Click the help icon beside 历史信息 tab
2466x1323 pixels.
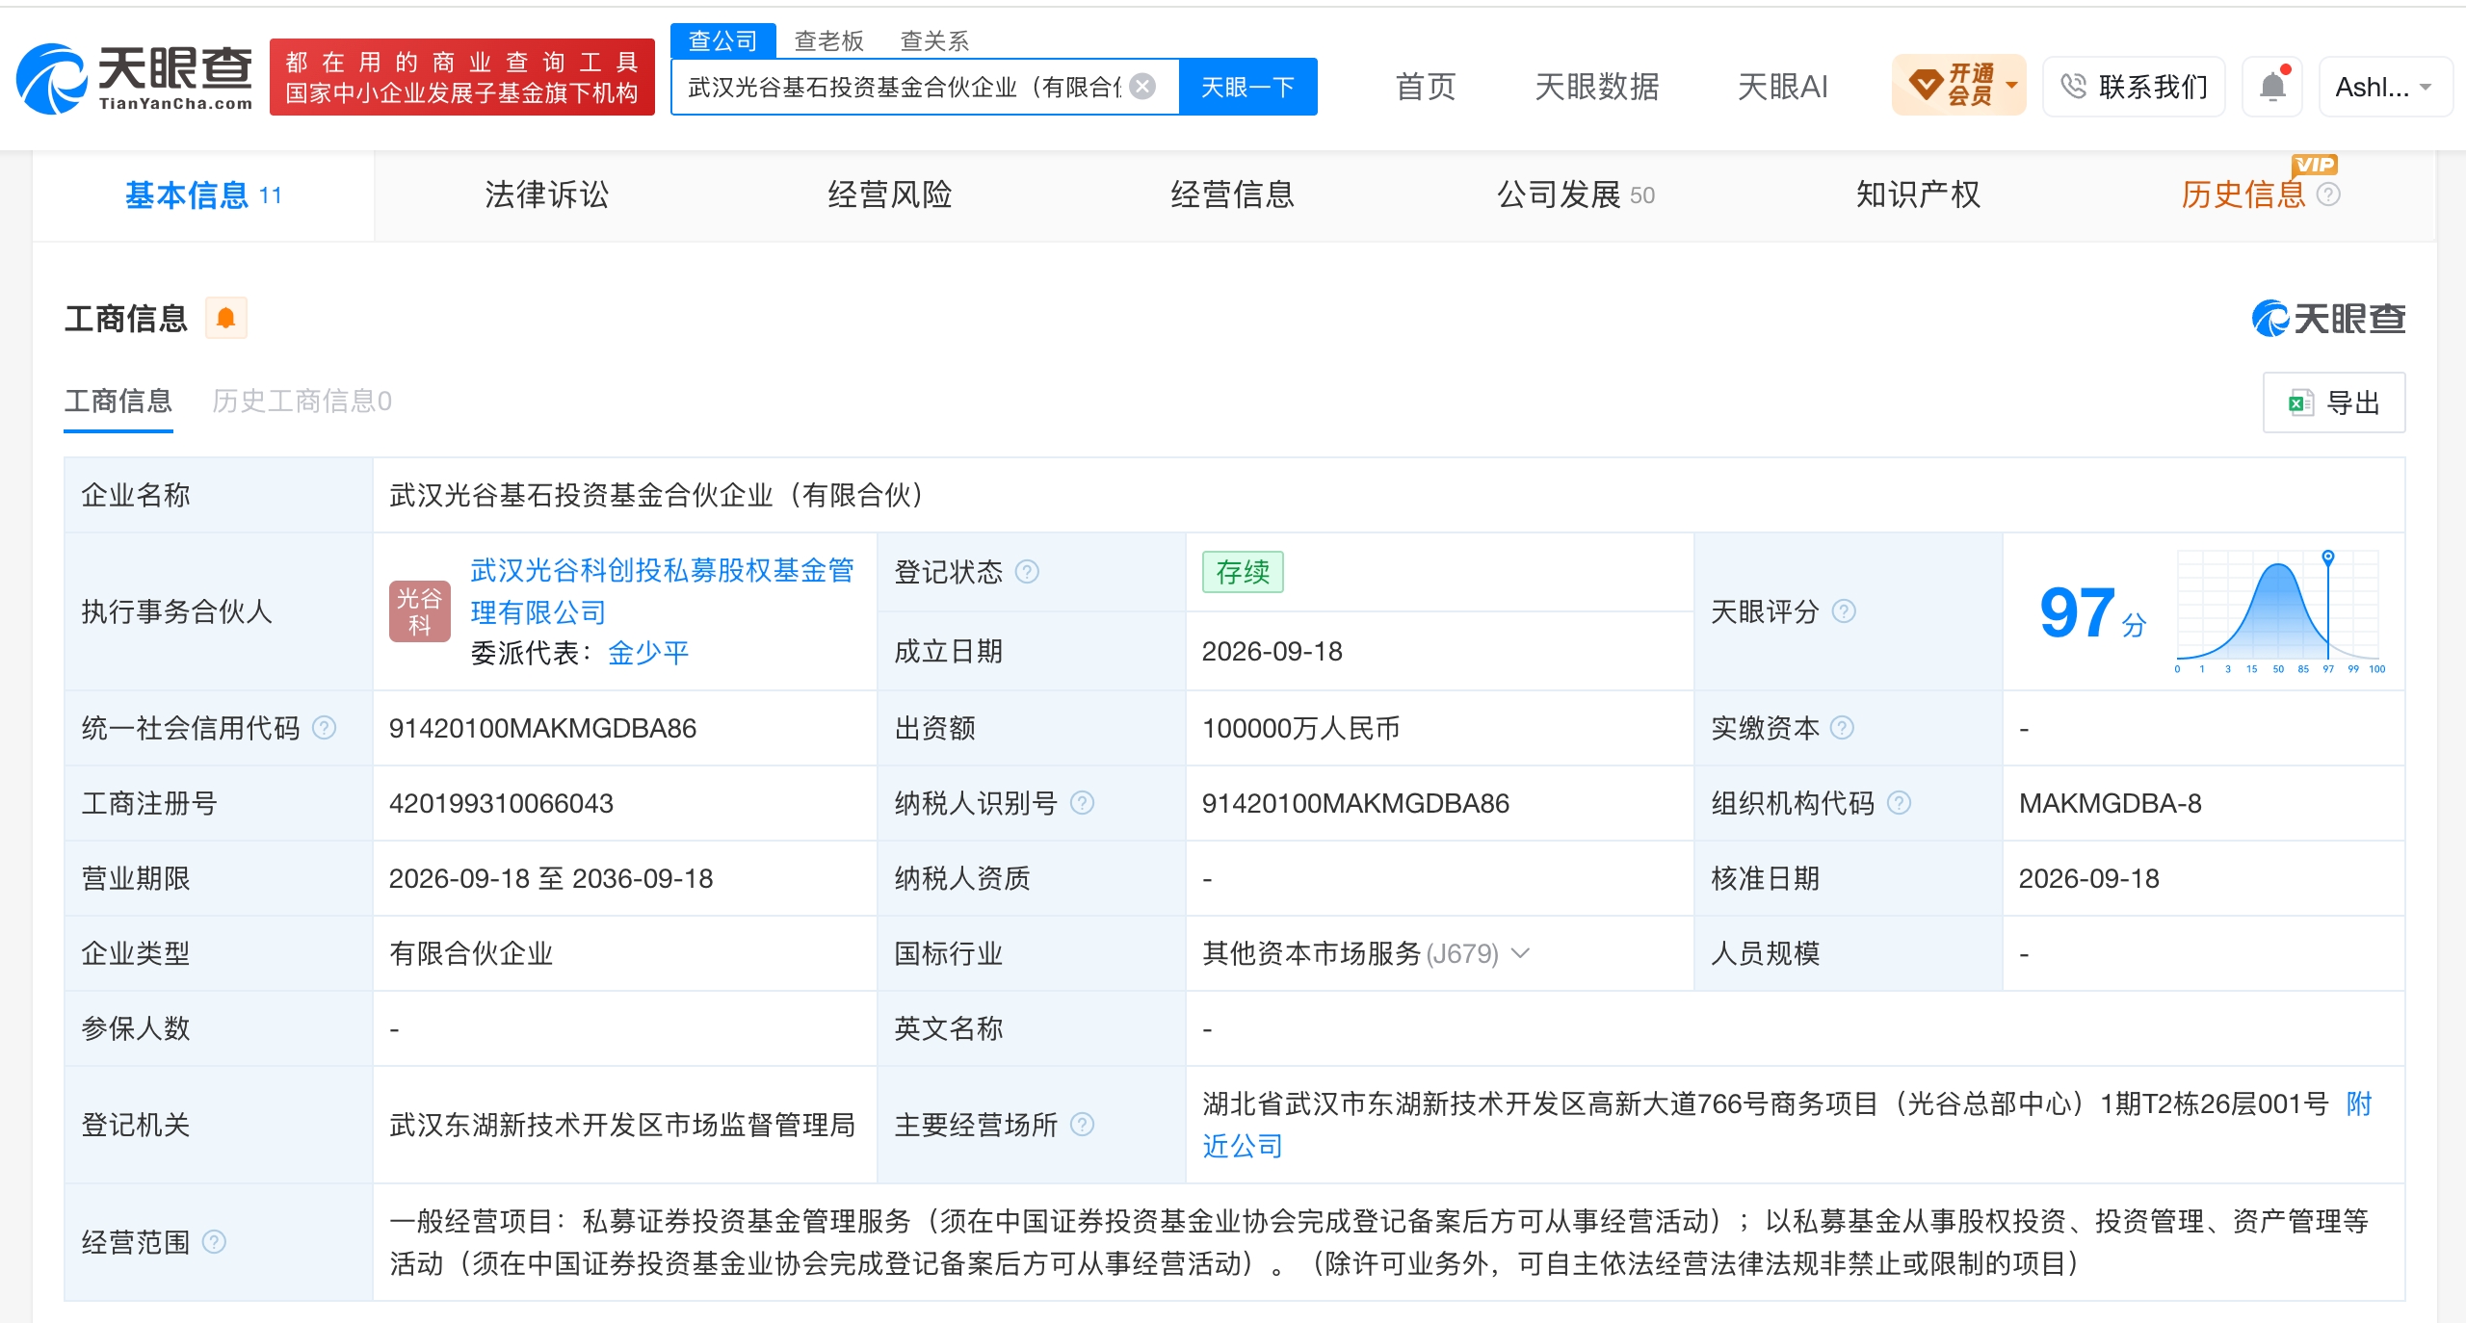click(2328, 195)
